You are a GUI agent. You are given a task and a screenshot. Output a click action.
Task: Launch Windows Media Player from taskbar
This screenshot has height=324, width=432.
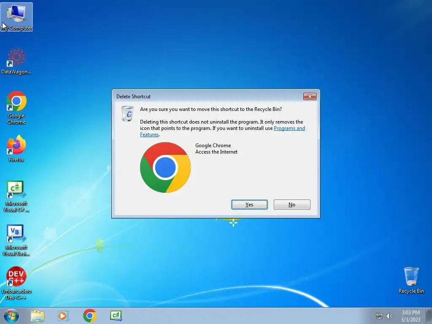tap(63, 316)
